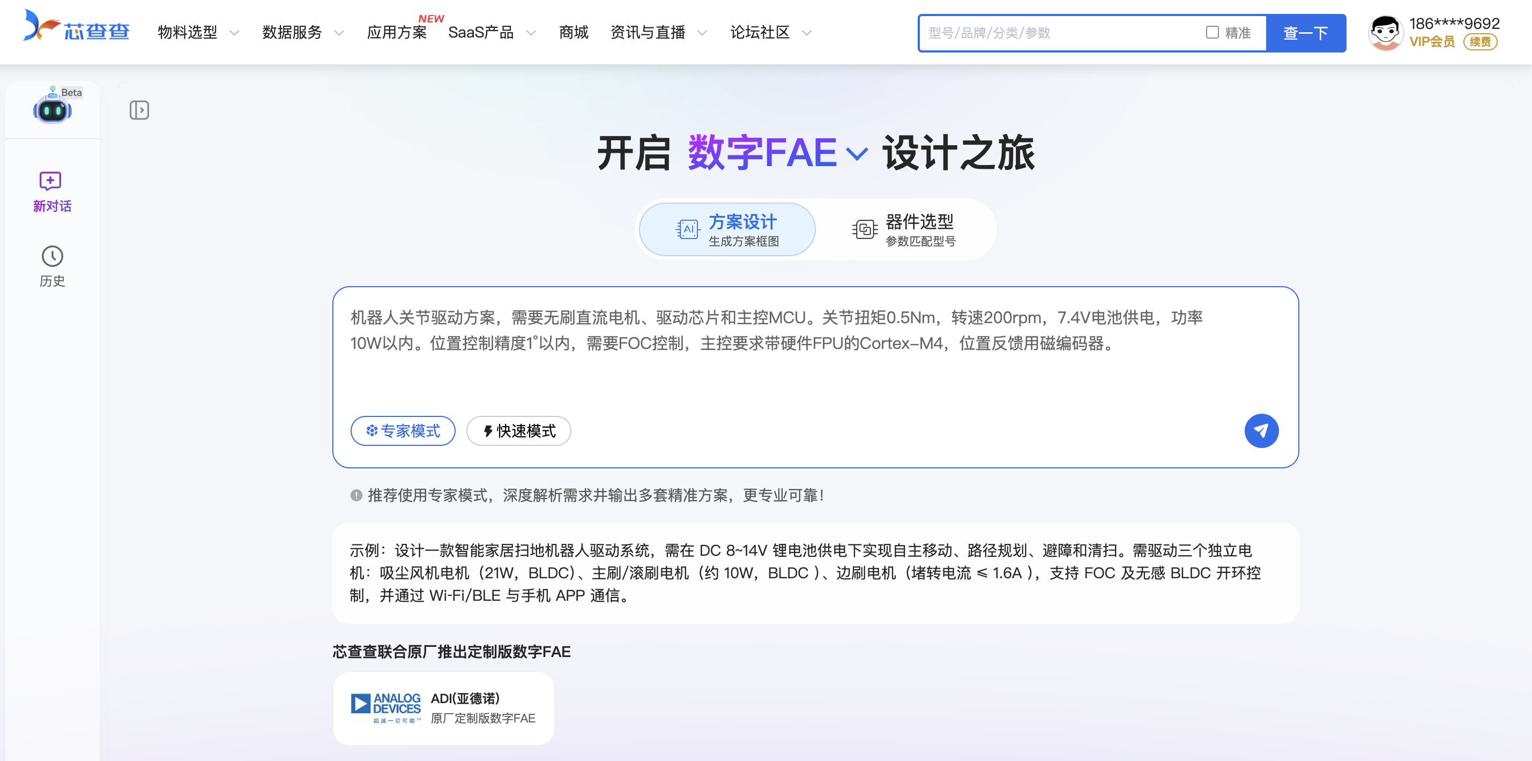Click the user avatar icon
The height and width of the screenshot is (761, 1532).
(1386, 32)
